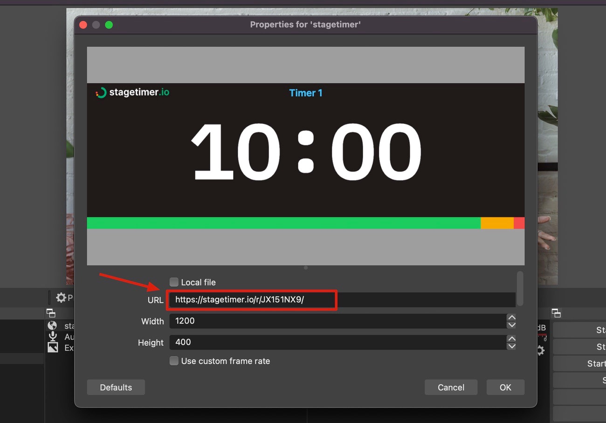Click the red volume level meter in Audio Mixer

543,333
